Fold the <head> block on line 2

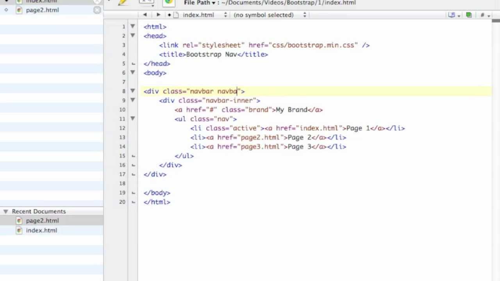133,36
